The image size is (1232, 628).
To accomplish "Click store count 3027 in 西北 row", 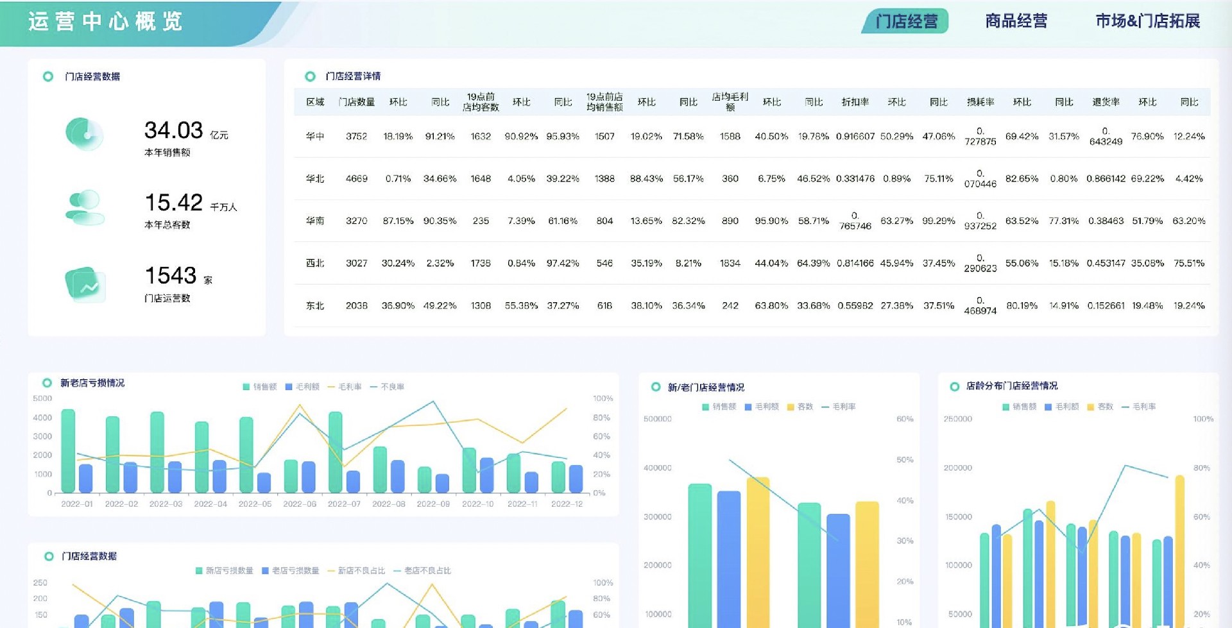I will [x=357, y=263].
